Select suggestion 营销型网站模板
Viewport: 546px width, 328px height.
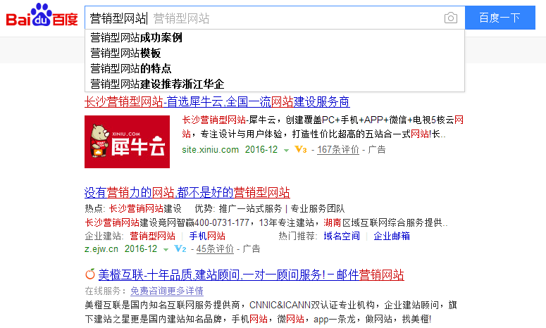coord(125,53)
